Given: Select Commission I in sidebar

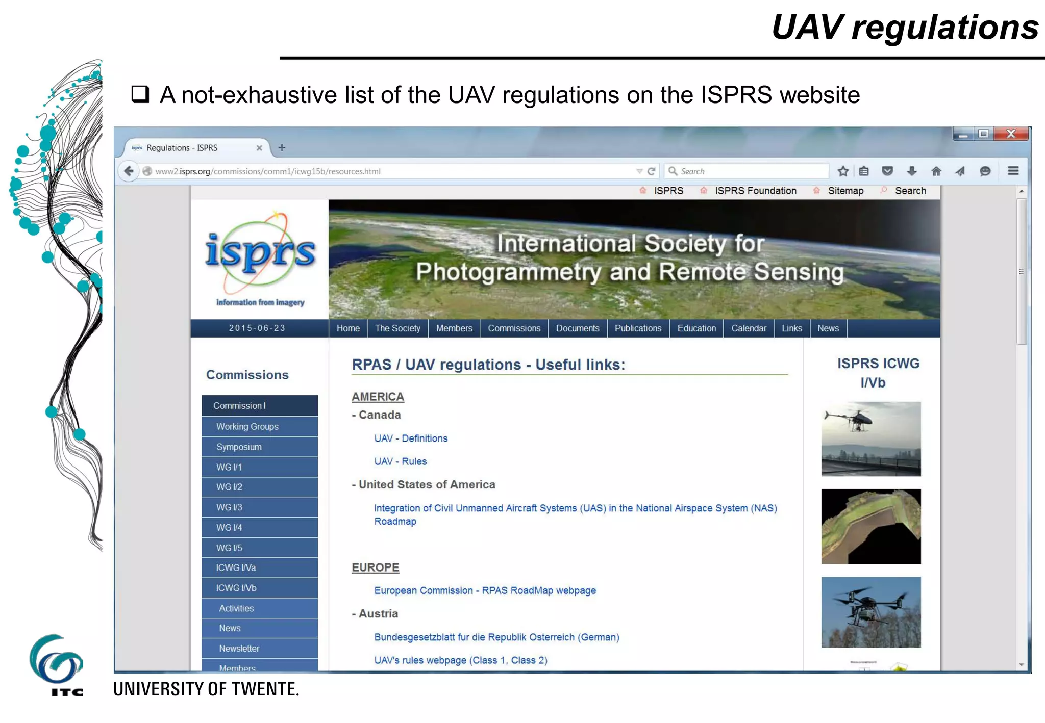Looking at the screenshot, I should tap(260, 406).
